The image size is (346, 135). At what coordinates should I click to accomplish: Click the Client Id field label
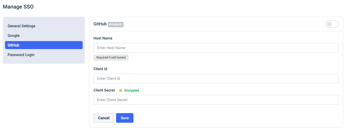100,69
